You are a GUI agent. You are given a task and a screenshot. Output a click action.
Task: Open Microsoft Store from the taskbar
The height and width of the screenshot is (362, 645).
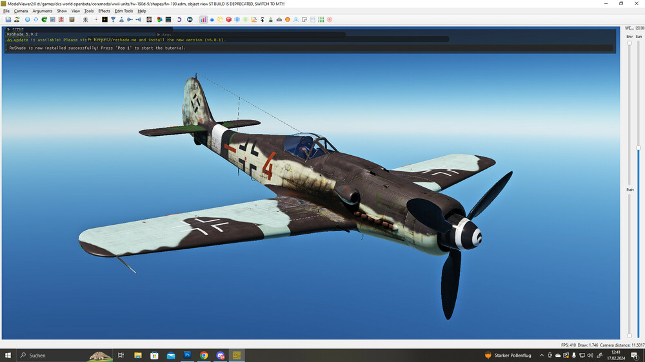point(154,356)
